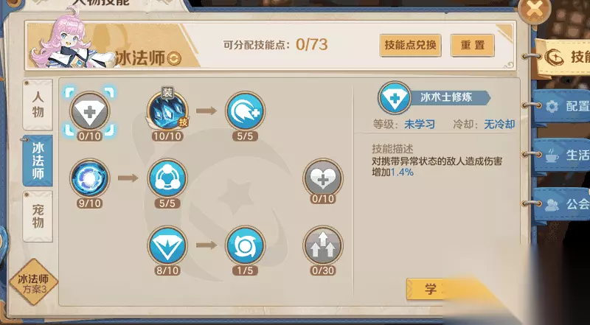This screenshot has height=325, width=590.
Task: Click the 技能点兑换 button
Action: point(410,46)
